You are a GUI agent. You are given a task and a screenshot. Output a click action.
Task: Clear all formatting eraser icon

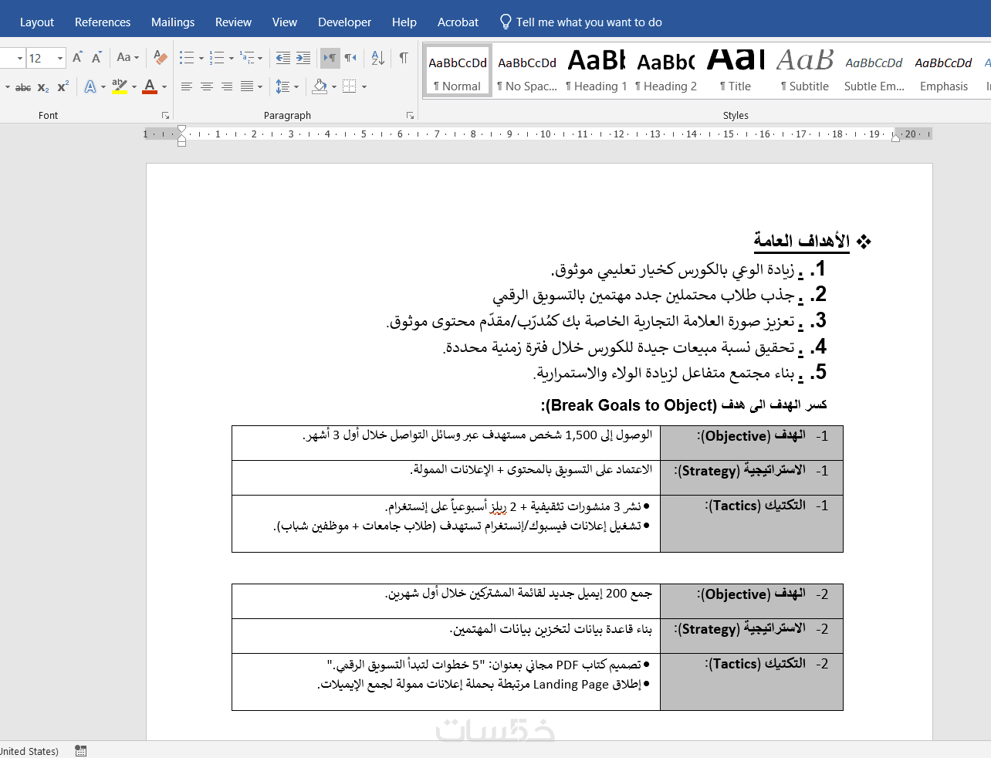[161, 57]
